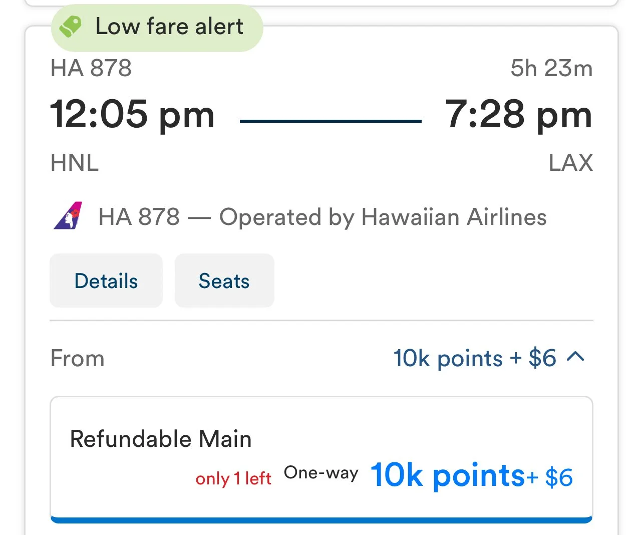Click the route line between times
This screenshot has height=535, width=643.
coord(331,121)
